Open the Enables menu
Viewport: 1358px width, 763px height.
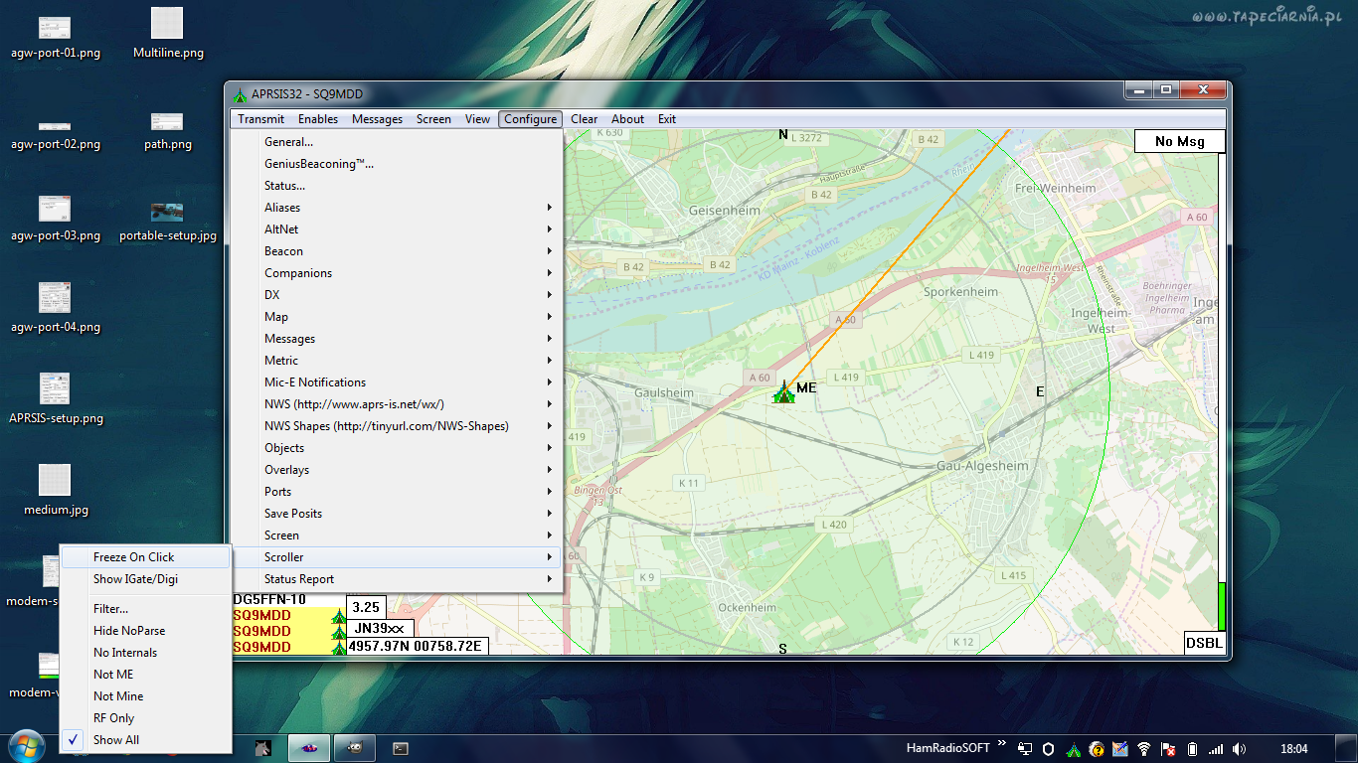[318, 119]
